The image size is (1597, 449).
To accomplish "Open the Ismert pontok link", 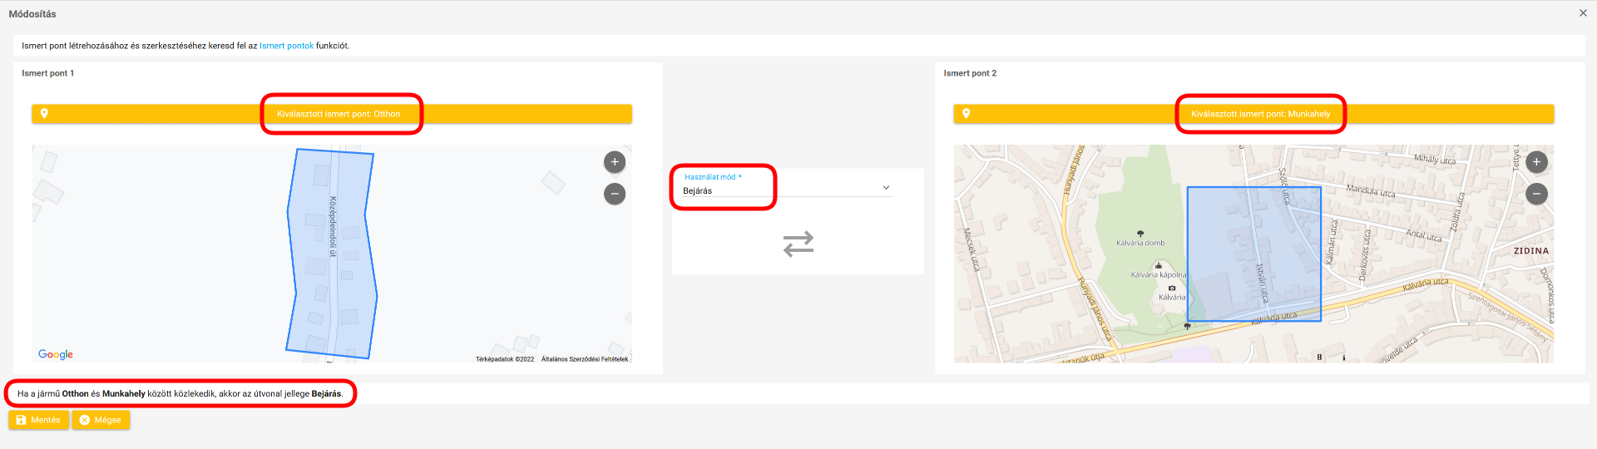I will (286, 46).
